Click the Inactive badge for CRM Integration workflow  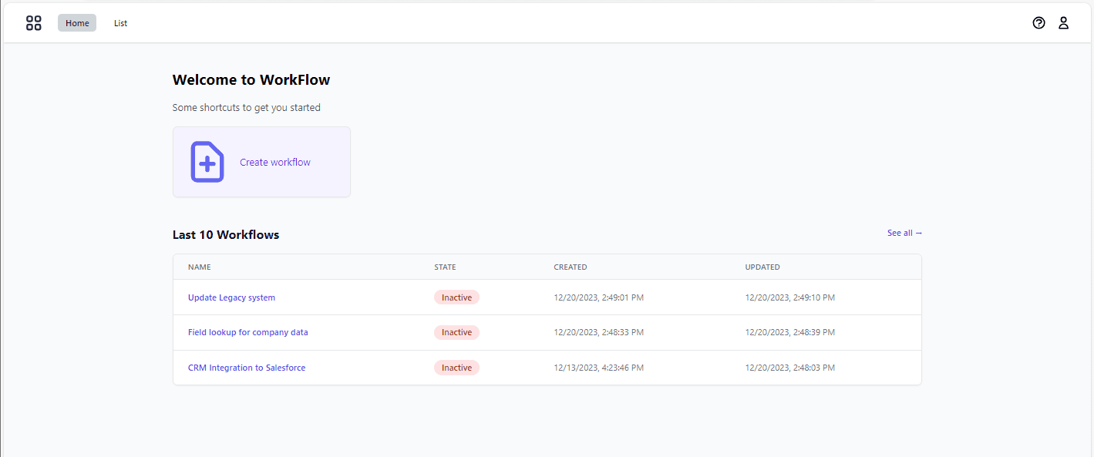click(x=456, y=368)
